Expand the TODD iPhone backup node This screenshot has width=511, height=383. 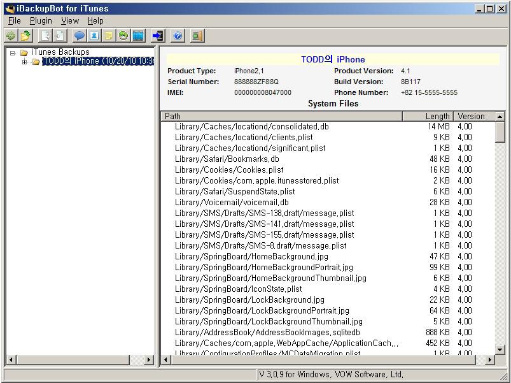point(25,62)
